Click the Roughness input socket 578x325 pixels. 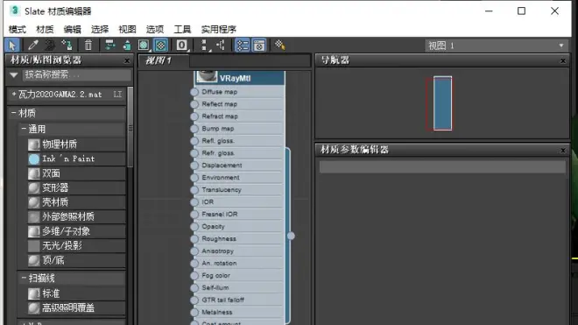click(x=194, y=238)
